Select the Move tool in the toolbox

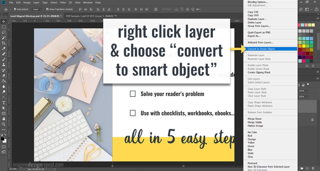pos(4,22)
